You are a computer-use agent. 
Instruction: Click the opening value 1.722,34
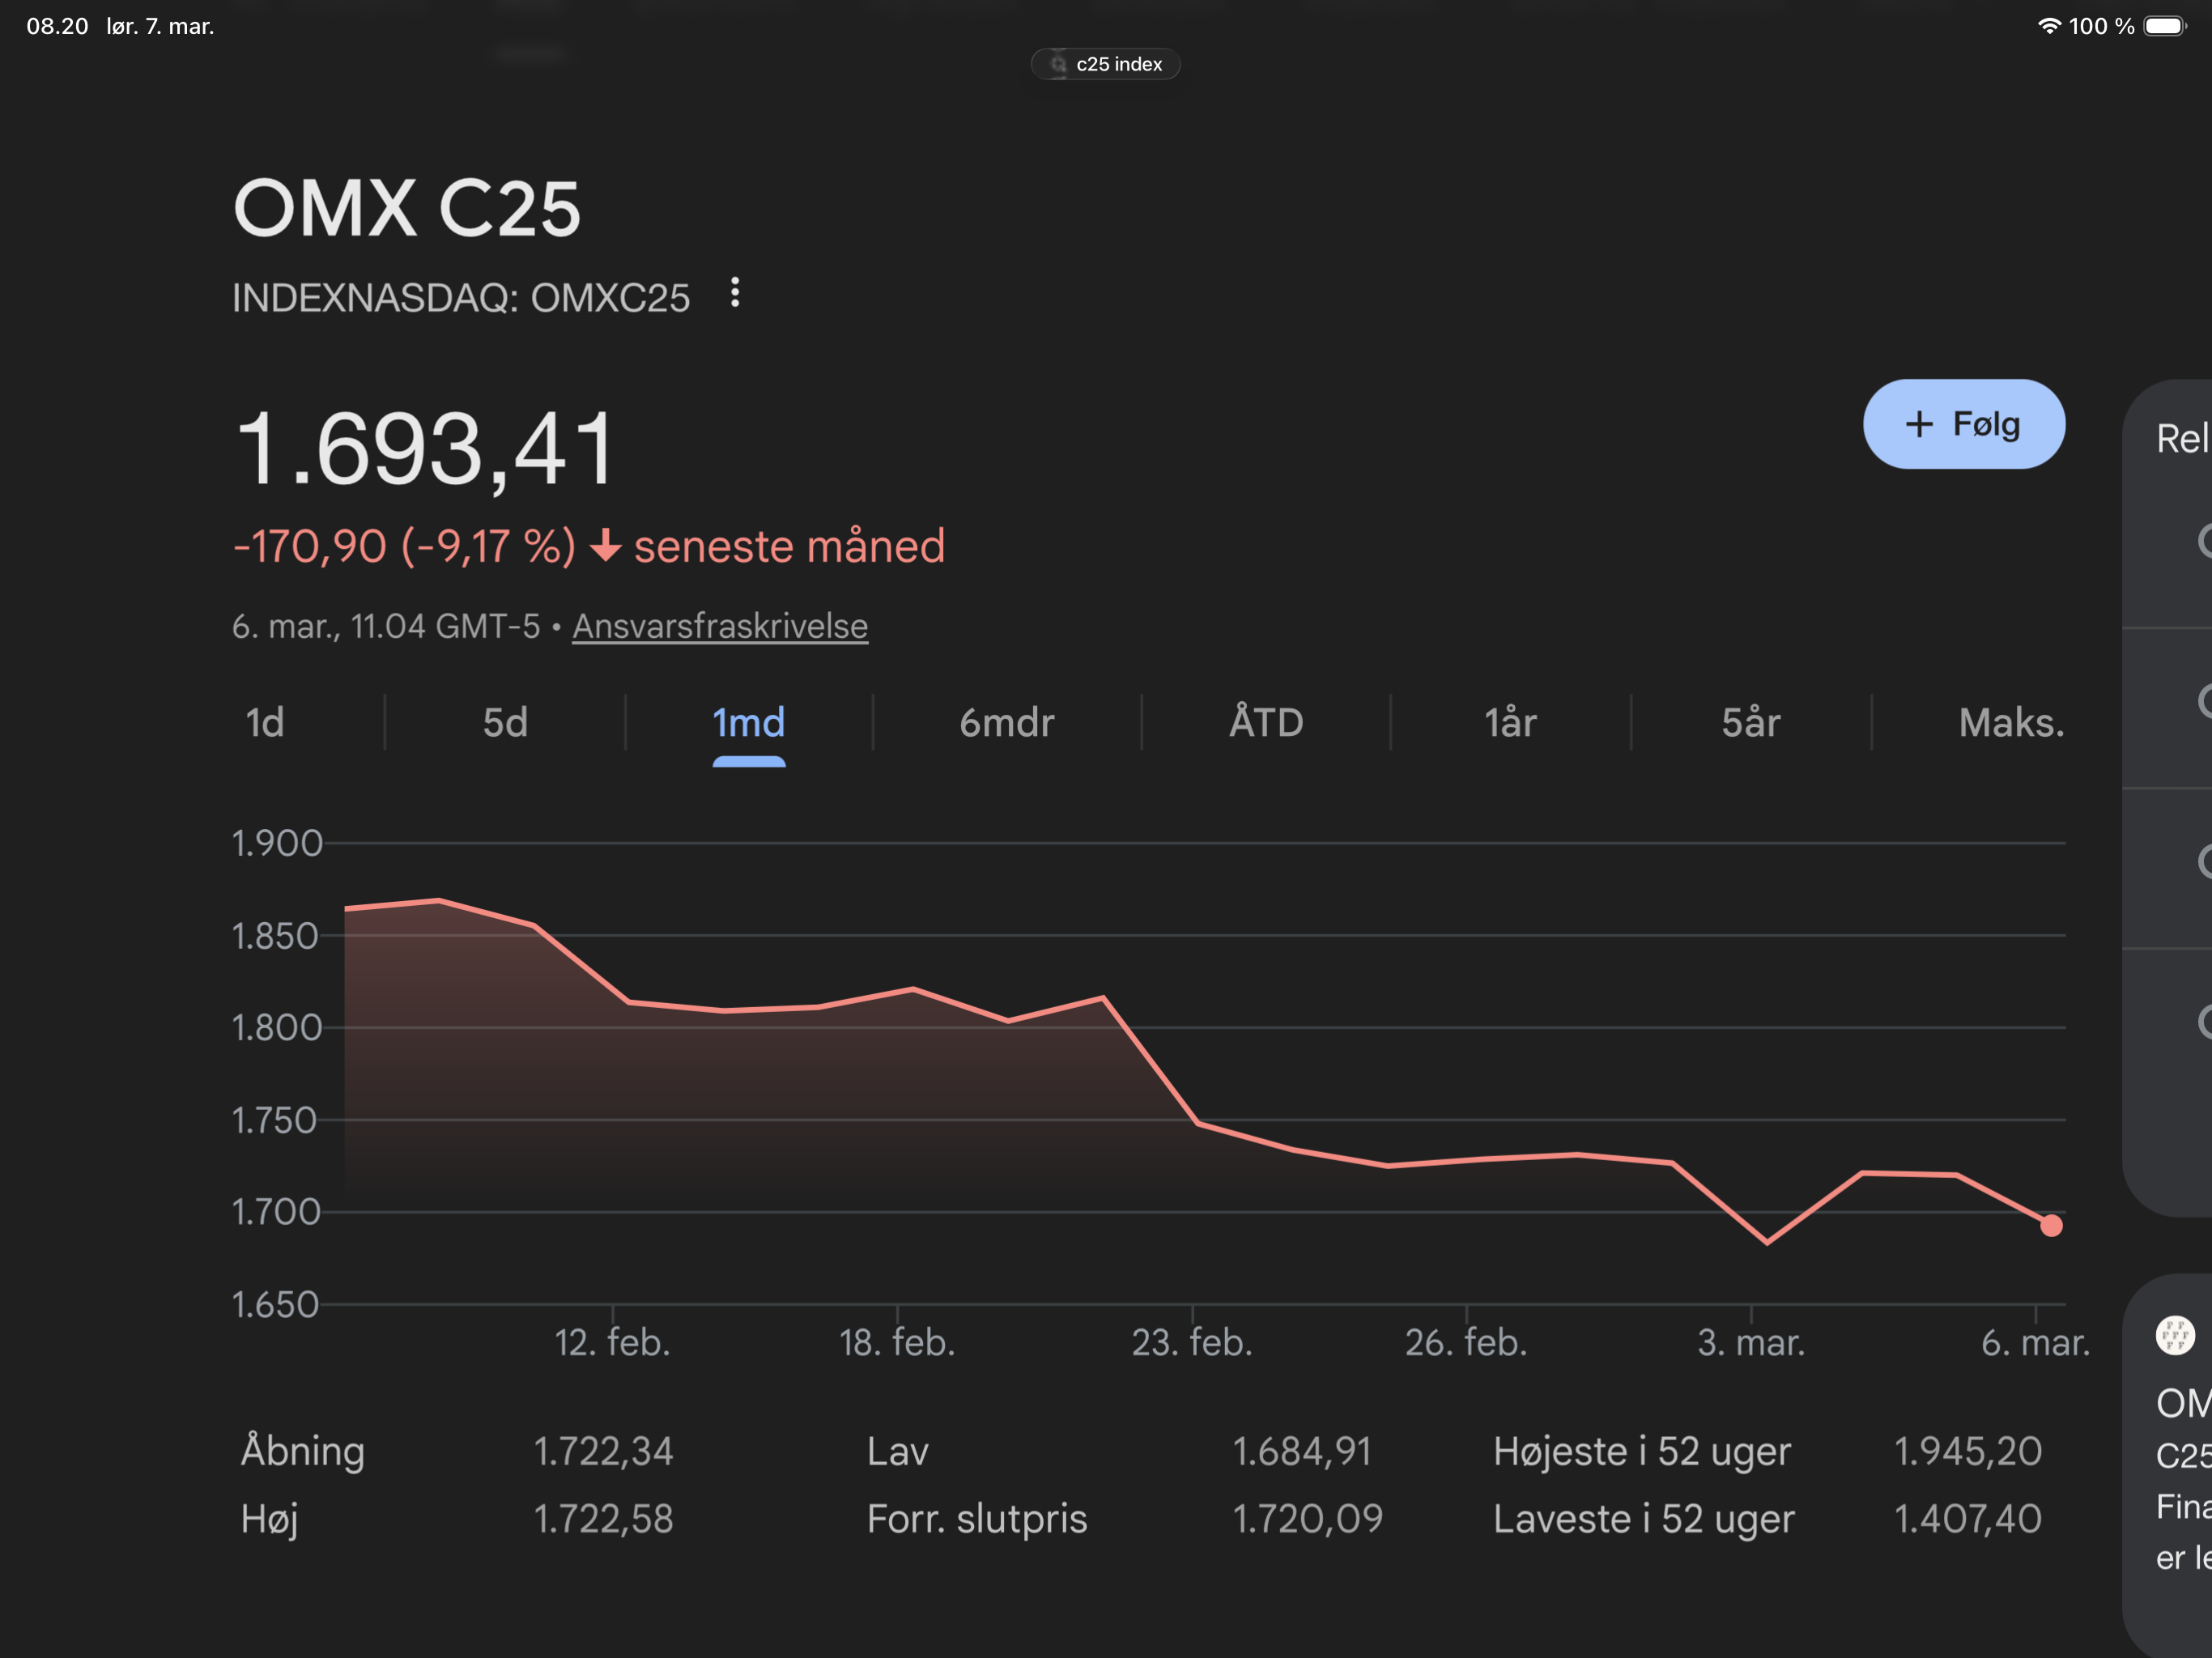click(603, 1451)
